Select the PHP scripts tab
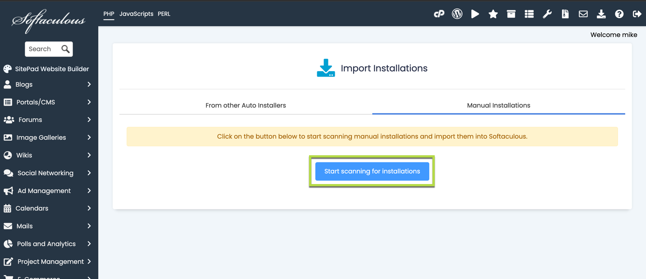This screenshot has height=279, width=646. 109,14
